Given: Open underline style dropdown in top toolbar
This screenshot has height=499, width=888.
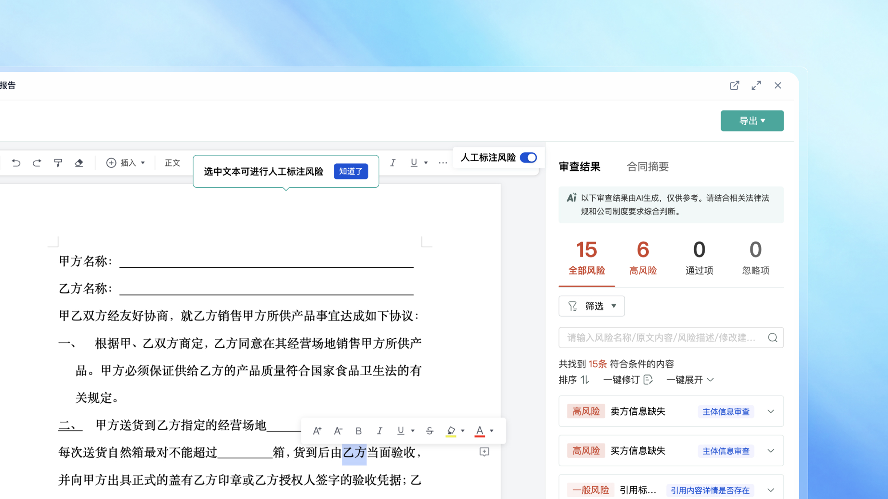Looking at the screenshot, I should [426, 163].
